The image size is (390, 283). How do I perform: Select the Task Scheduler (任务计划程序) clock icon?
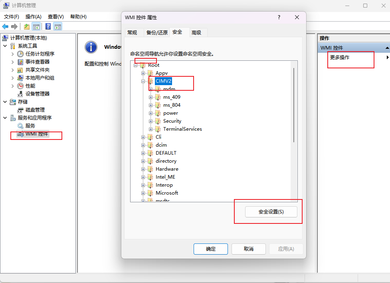(x=20, y=54)
